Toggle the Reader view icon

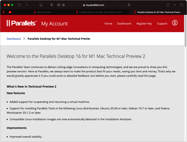[x=59, y=5]
